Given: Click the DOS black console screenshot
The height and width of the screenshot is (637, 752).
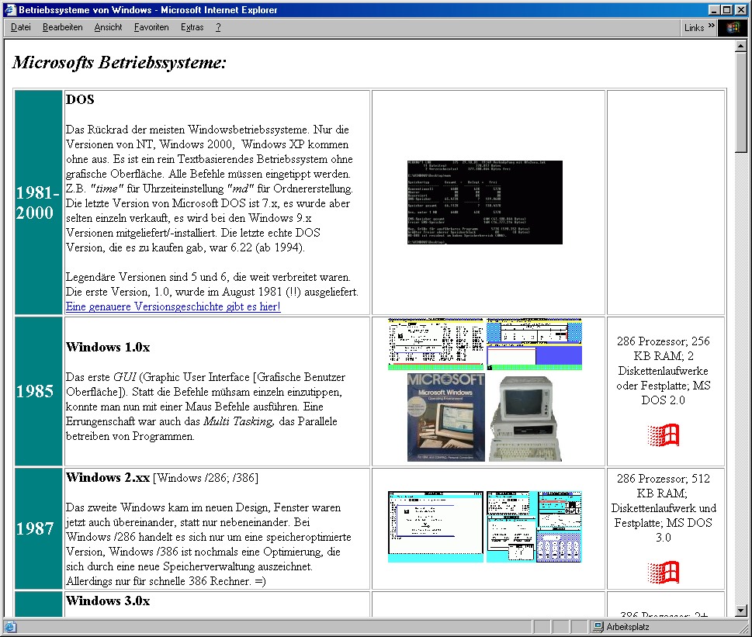Looking at the screenshot, I should pos(485,203).
